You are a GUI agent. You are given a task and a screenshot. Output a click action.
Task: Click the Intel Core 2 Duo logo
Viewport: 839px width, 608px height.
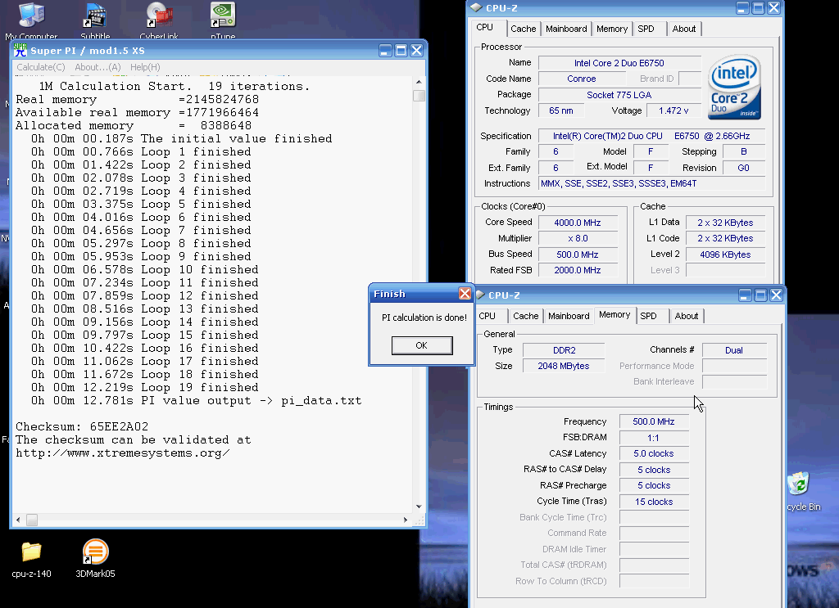[x=735, y=87]
